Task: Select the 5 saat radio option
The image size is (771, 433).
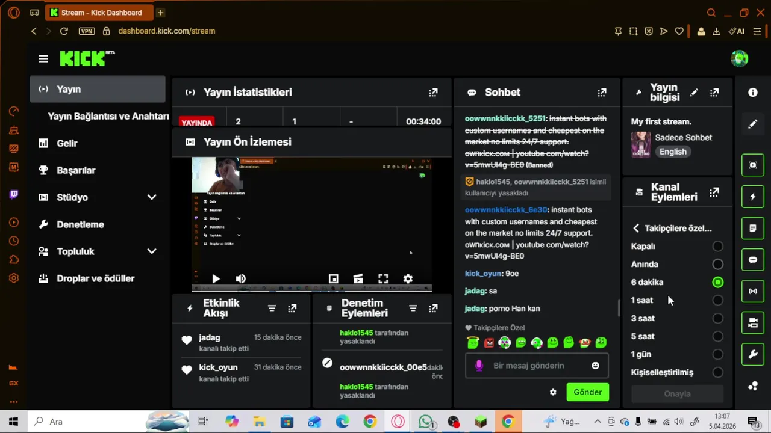Action: coord(717,336)
